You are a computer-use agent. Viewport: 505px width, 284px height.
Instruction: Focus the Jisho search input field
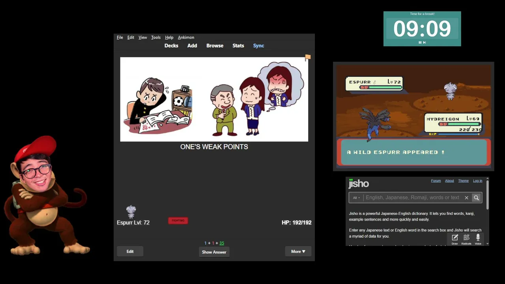coord(412,198)
